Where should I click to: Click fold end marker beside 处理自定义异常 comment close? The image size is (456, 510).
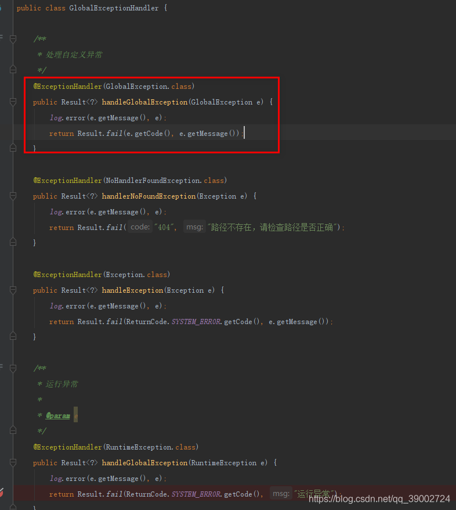[13, 70]
